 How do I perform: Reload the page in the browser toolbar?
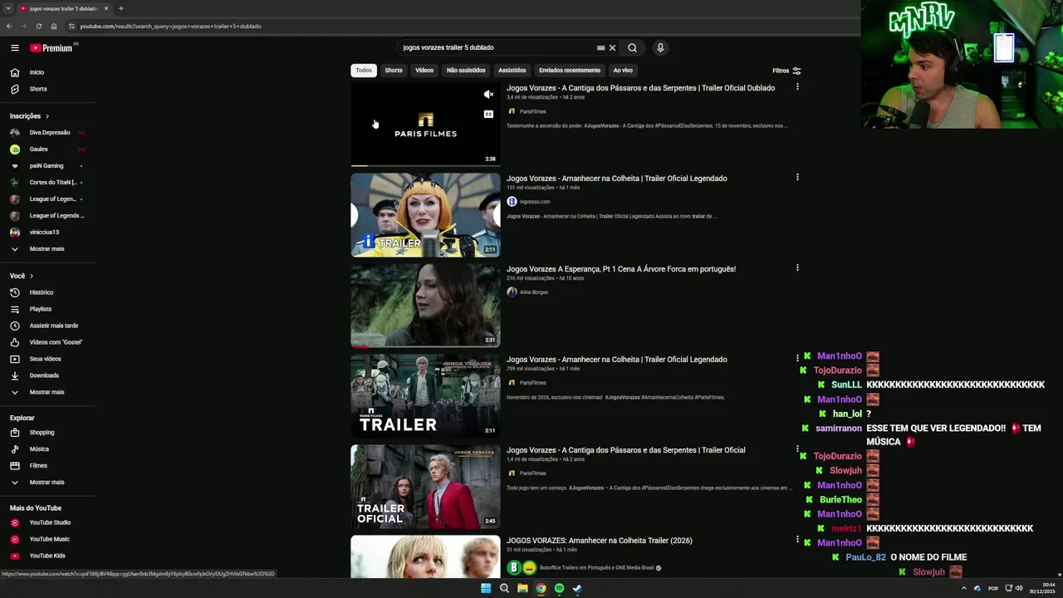tap(38, 26)
